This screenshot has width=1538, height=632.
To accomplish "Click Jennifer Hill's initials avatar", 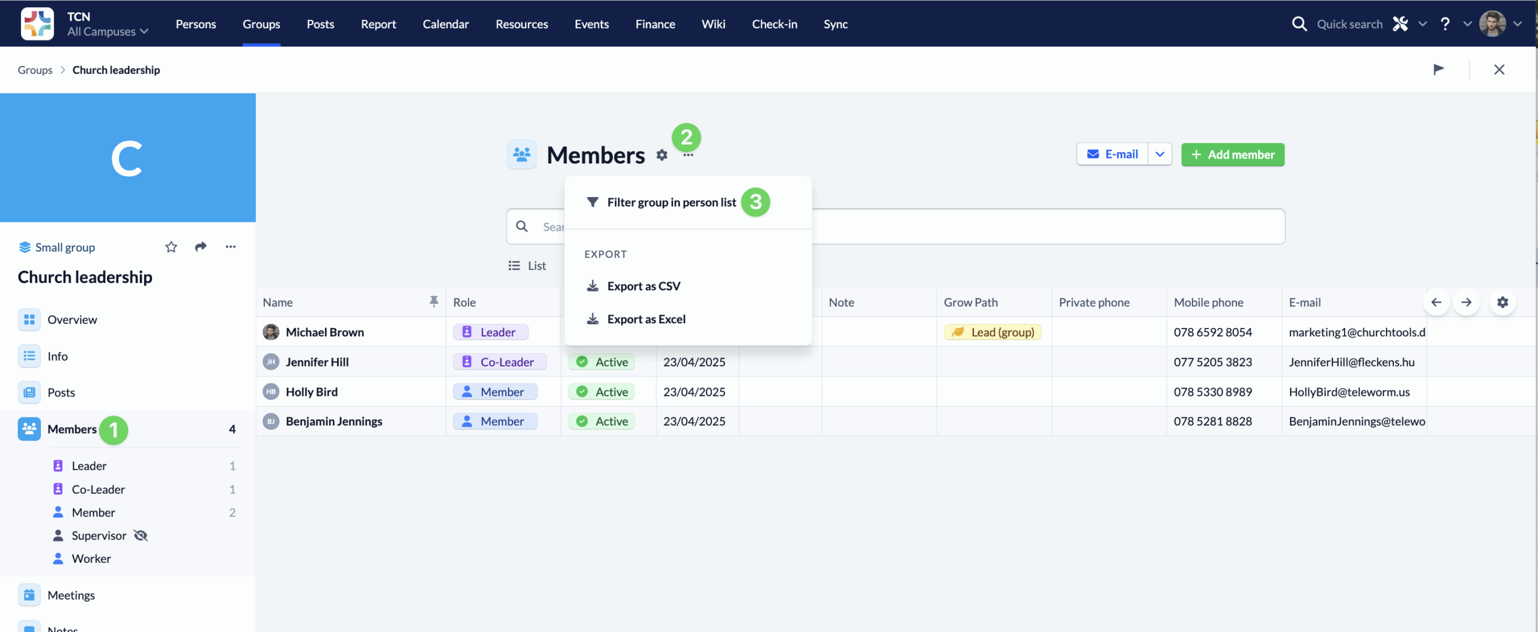I will [271, 362].
